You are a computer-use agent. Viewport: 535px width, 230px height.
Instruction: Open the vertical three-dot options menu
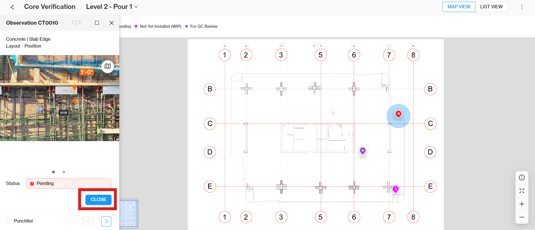click(x=522, y=7)
